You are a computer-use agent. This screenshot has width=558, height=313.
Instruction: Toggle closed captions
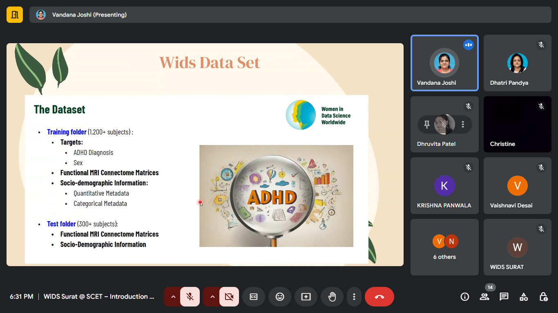pyautogui.click(x=254, y=297)
